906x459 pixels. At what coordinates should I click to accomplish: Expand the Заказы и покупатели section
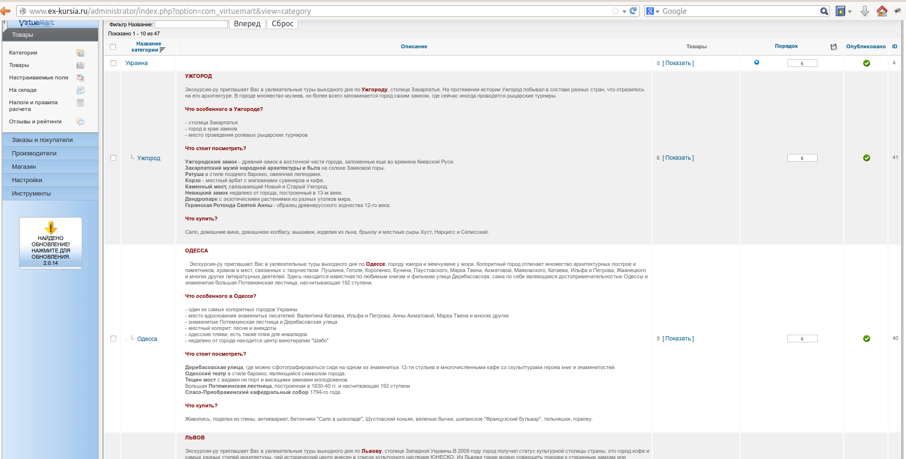[50, 140]
